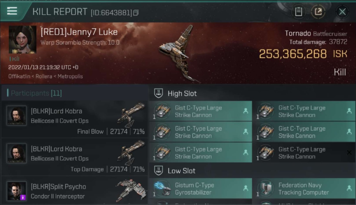The width and height of the screenshot is (356, 205).
Task: Close the Kill Report window
Action: 342,12
